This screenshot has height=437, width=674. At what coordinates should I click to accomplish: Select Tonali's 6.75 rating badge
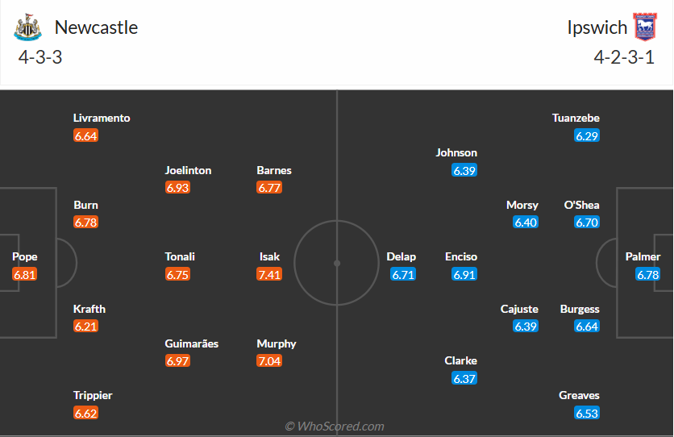[x=177, y=274]
